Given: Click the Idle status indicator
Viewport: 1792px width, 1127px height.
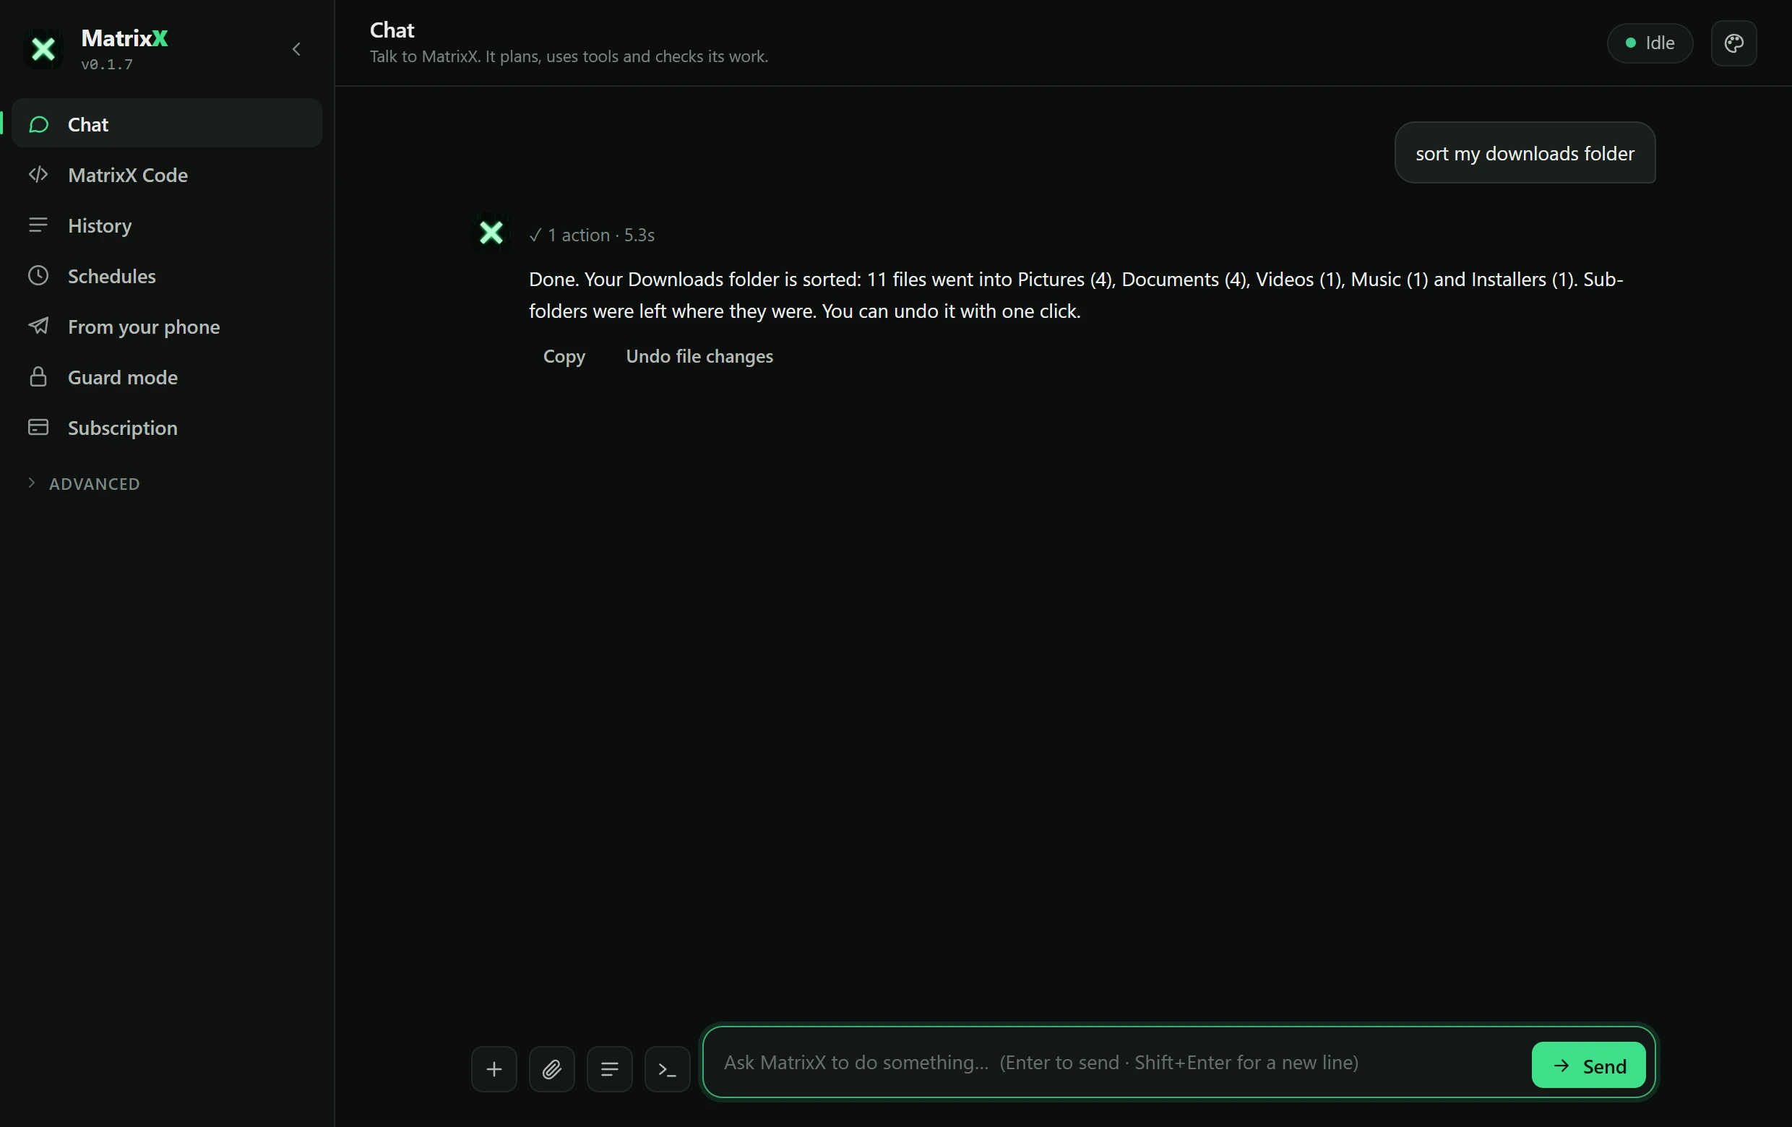Looking at the screenshot, I should click(1650, 43).
